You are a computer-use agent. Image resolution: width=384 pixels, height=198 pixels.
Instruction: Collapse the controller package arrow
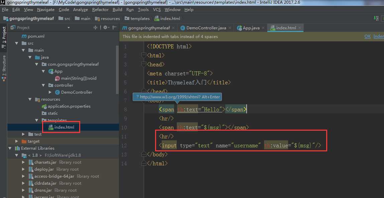click(x=43, y=85)
